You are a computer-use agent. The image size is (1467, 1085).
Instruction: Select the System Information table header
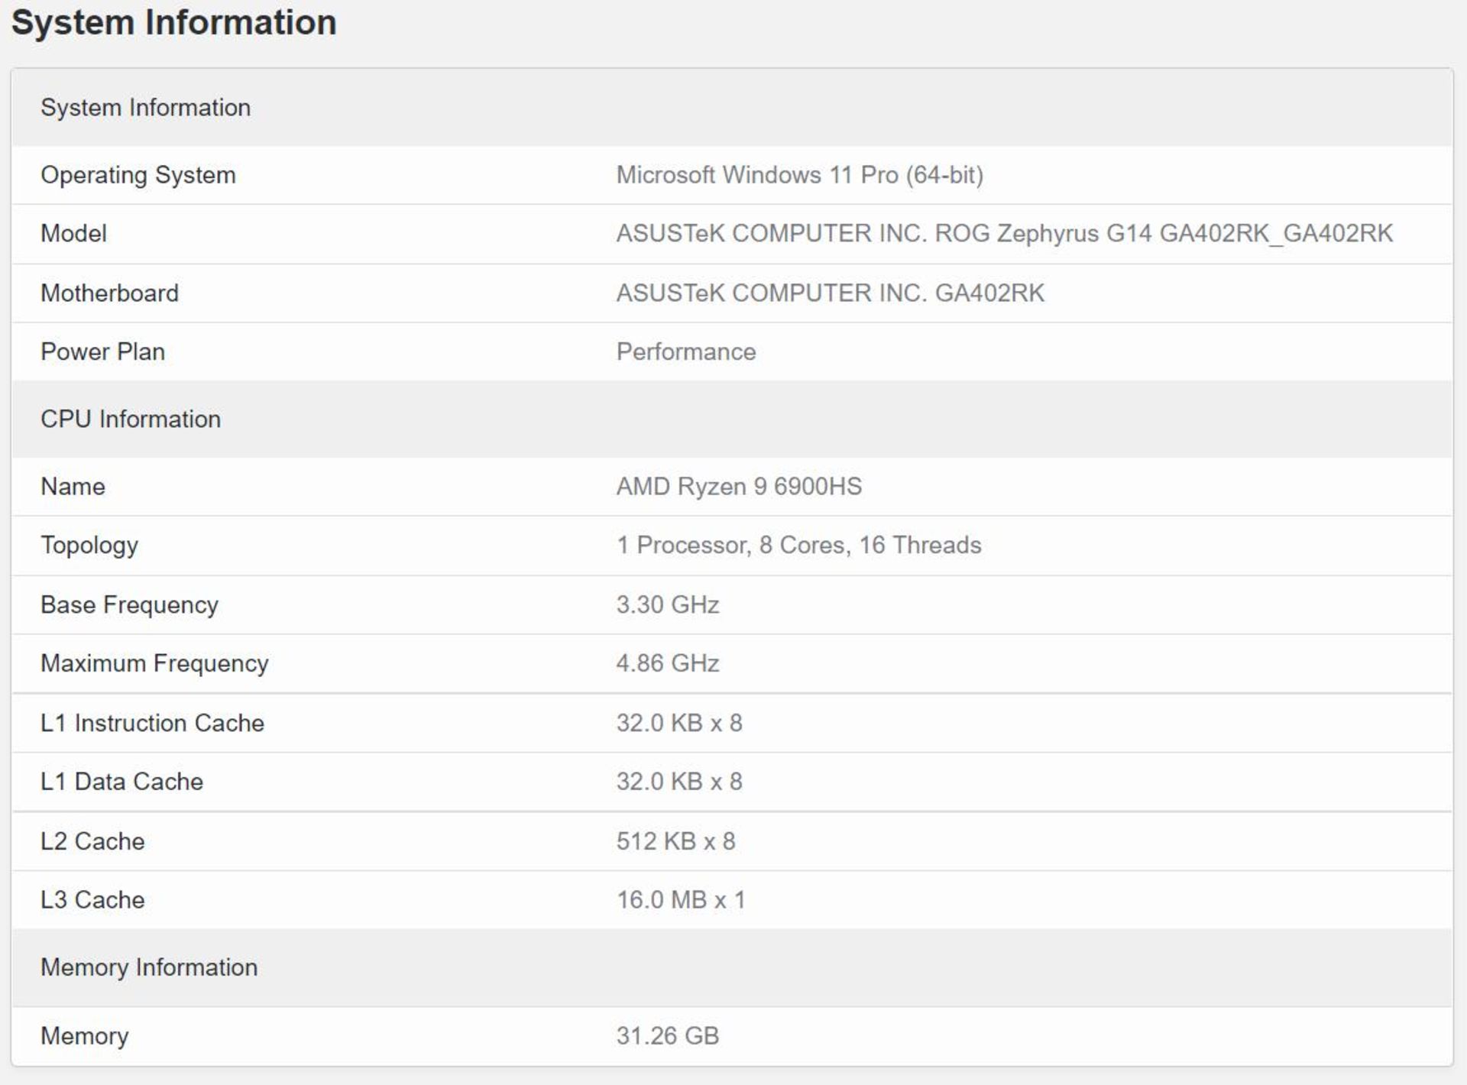click(x=145, y=108)
